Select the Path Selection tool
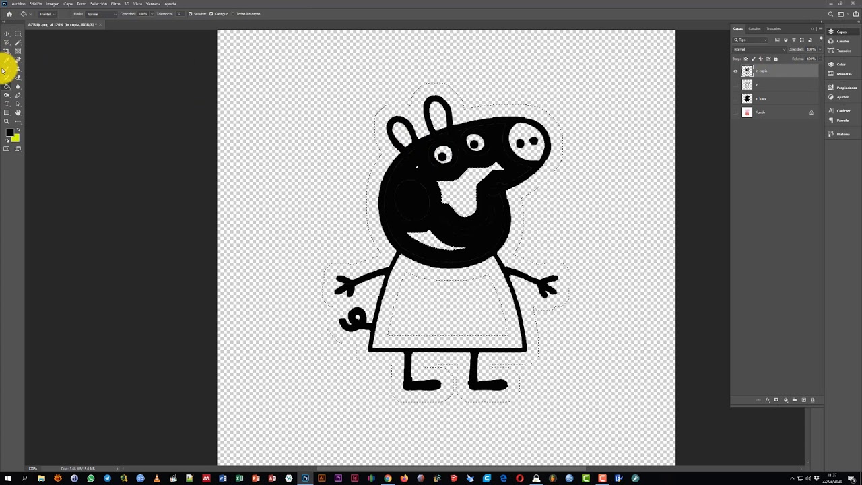Viewport: 862px width, 485px height. click(18, 104)
